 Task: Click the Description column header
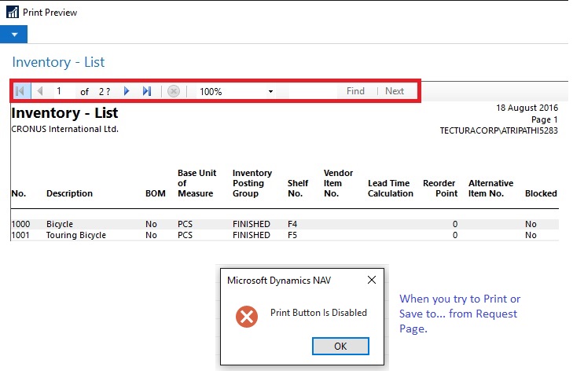(x=69, y=193)
